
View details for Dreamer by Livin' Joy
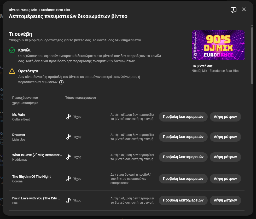(183, 137)
